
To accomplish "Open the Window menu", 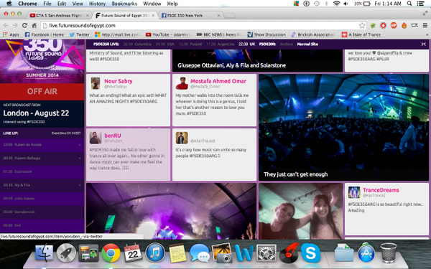I will click(152, 4).
